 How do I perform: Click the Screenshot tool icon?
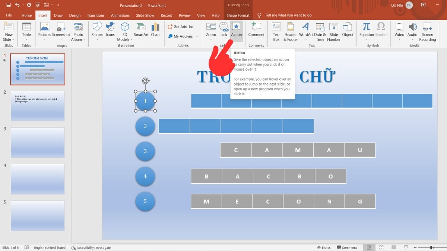[61, 27]
